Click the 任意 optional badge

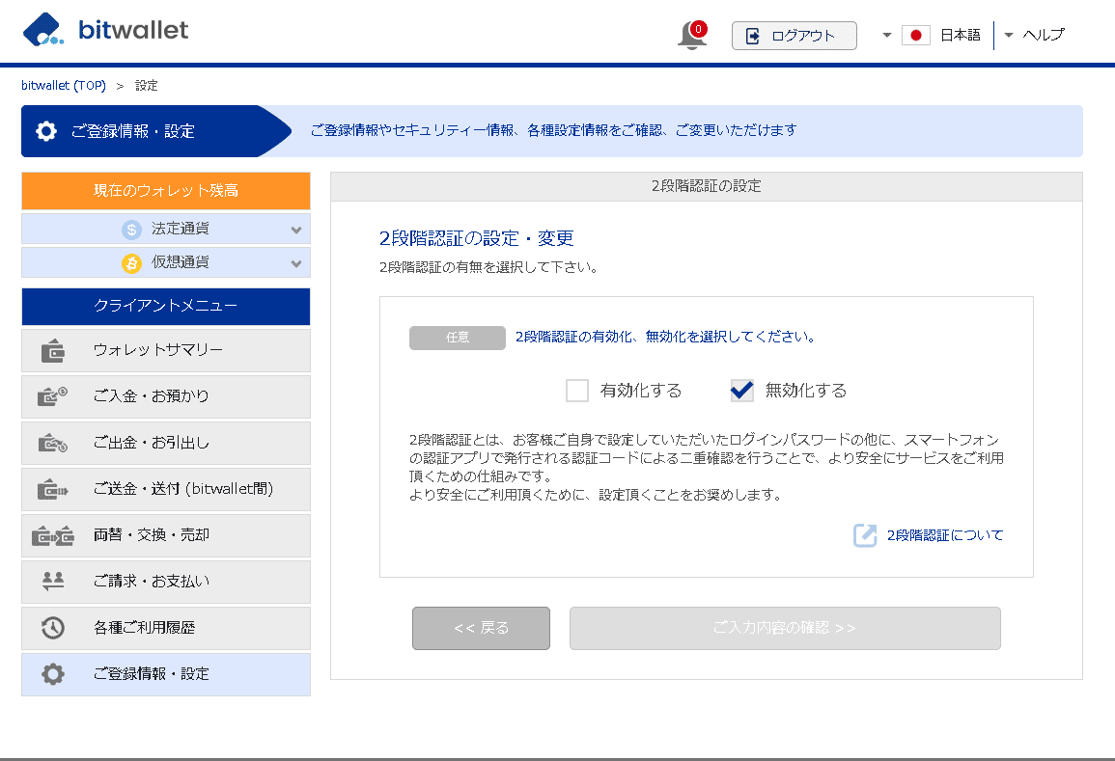pos(458,338)
